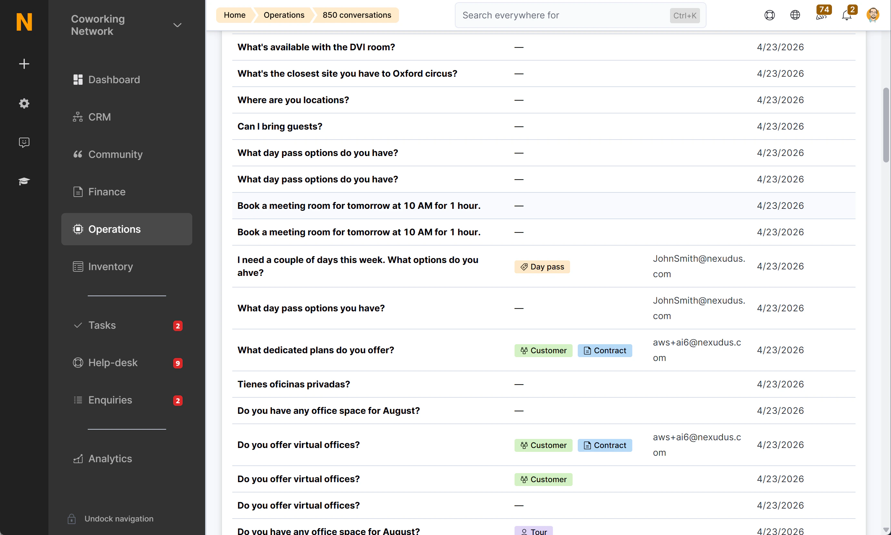Screen dimensions: 891x535
Task: Open the Inventory section
Action: (111, 267)
